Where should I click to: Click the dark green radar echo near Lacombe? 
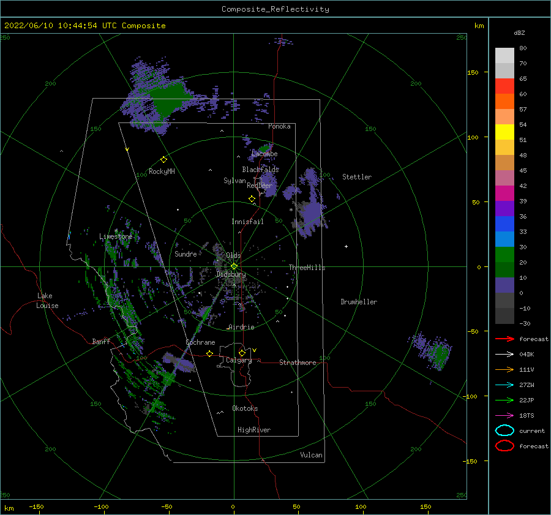click(x=264, y=148)
